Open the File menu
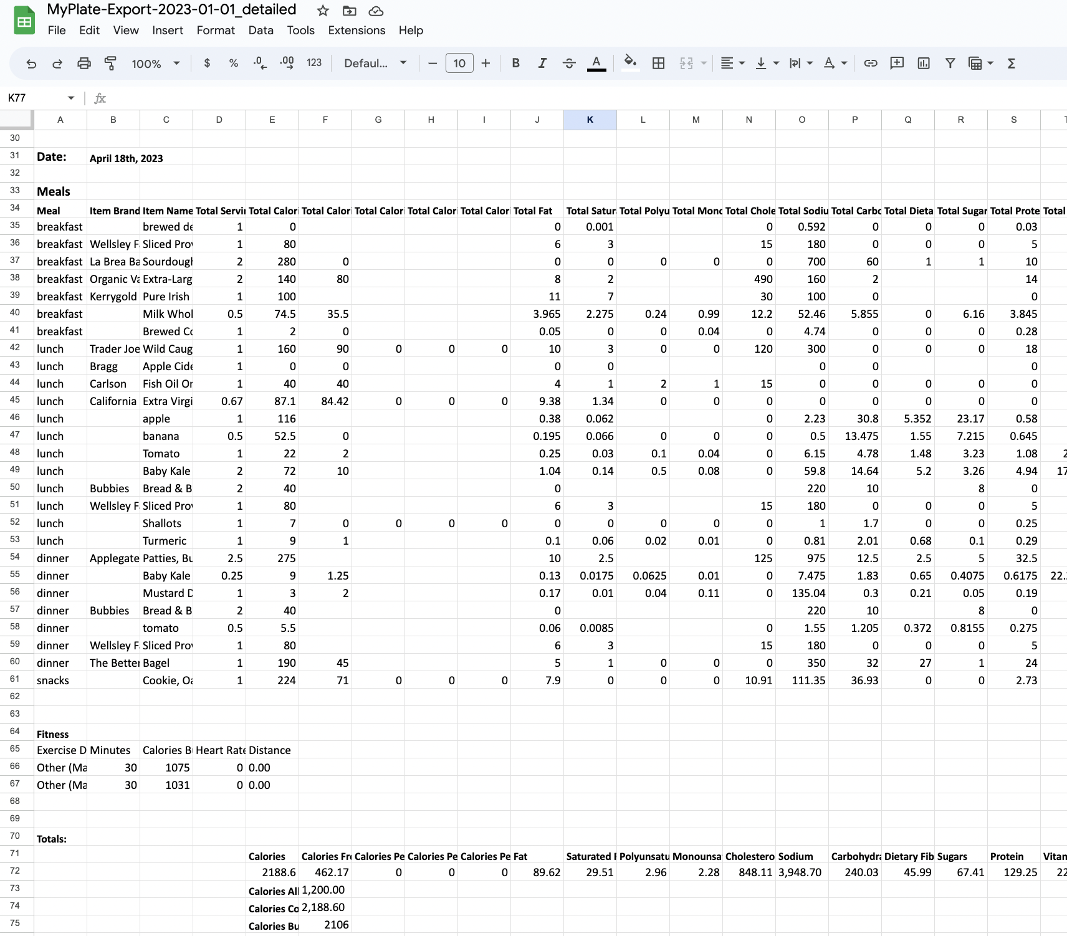The image size is (1067, 936). click(57, 30)
